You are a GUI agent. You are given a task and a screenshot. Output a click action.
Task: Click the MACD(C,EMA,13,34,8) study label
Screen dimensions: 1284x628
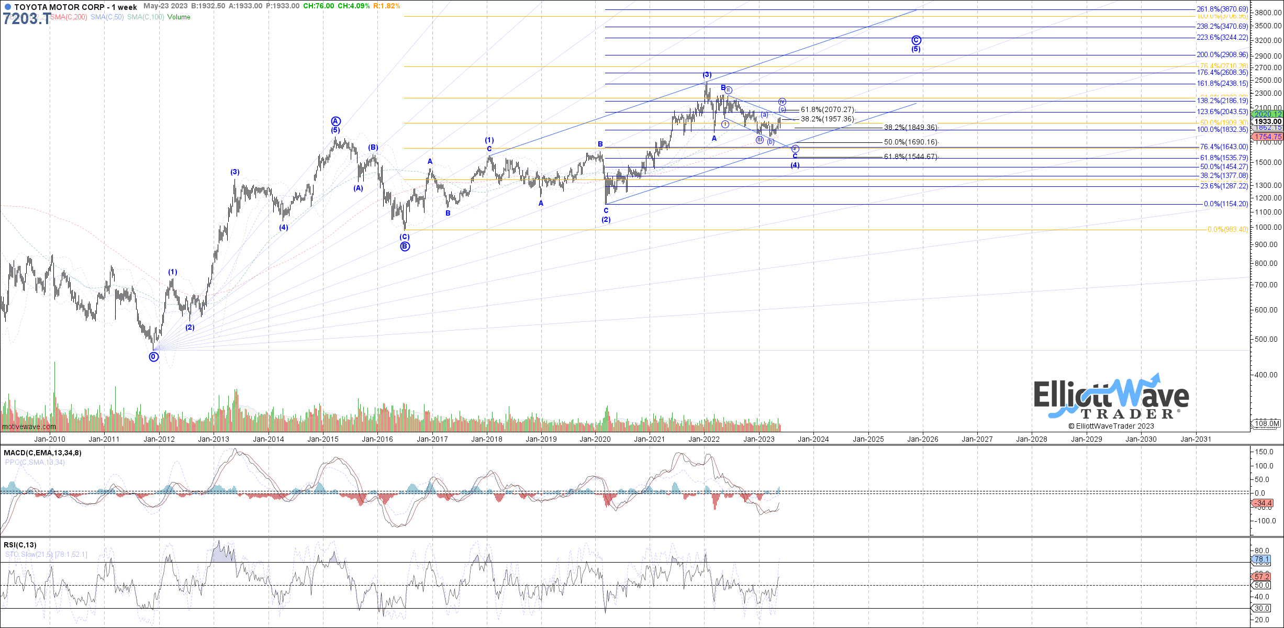click(x=42, y=453)
